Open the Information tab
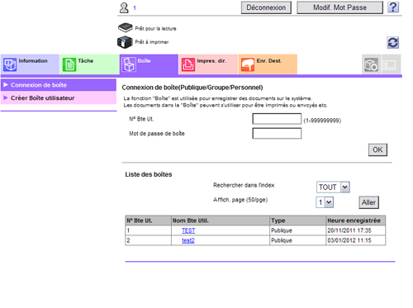The width and height of the screenshot is (413, 308). tap(30, 64)
